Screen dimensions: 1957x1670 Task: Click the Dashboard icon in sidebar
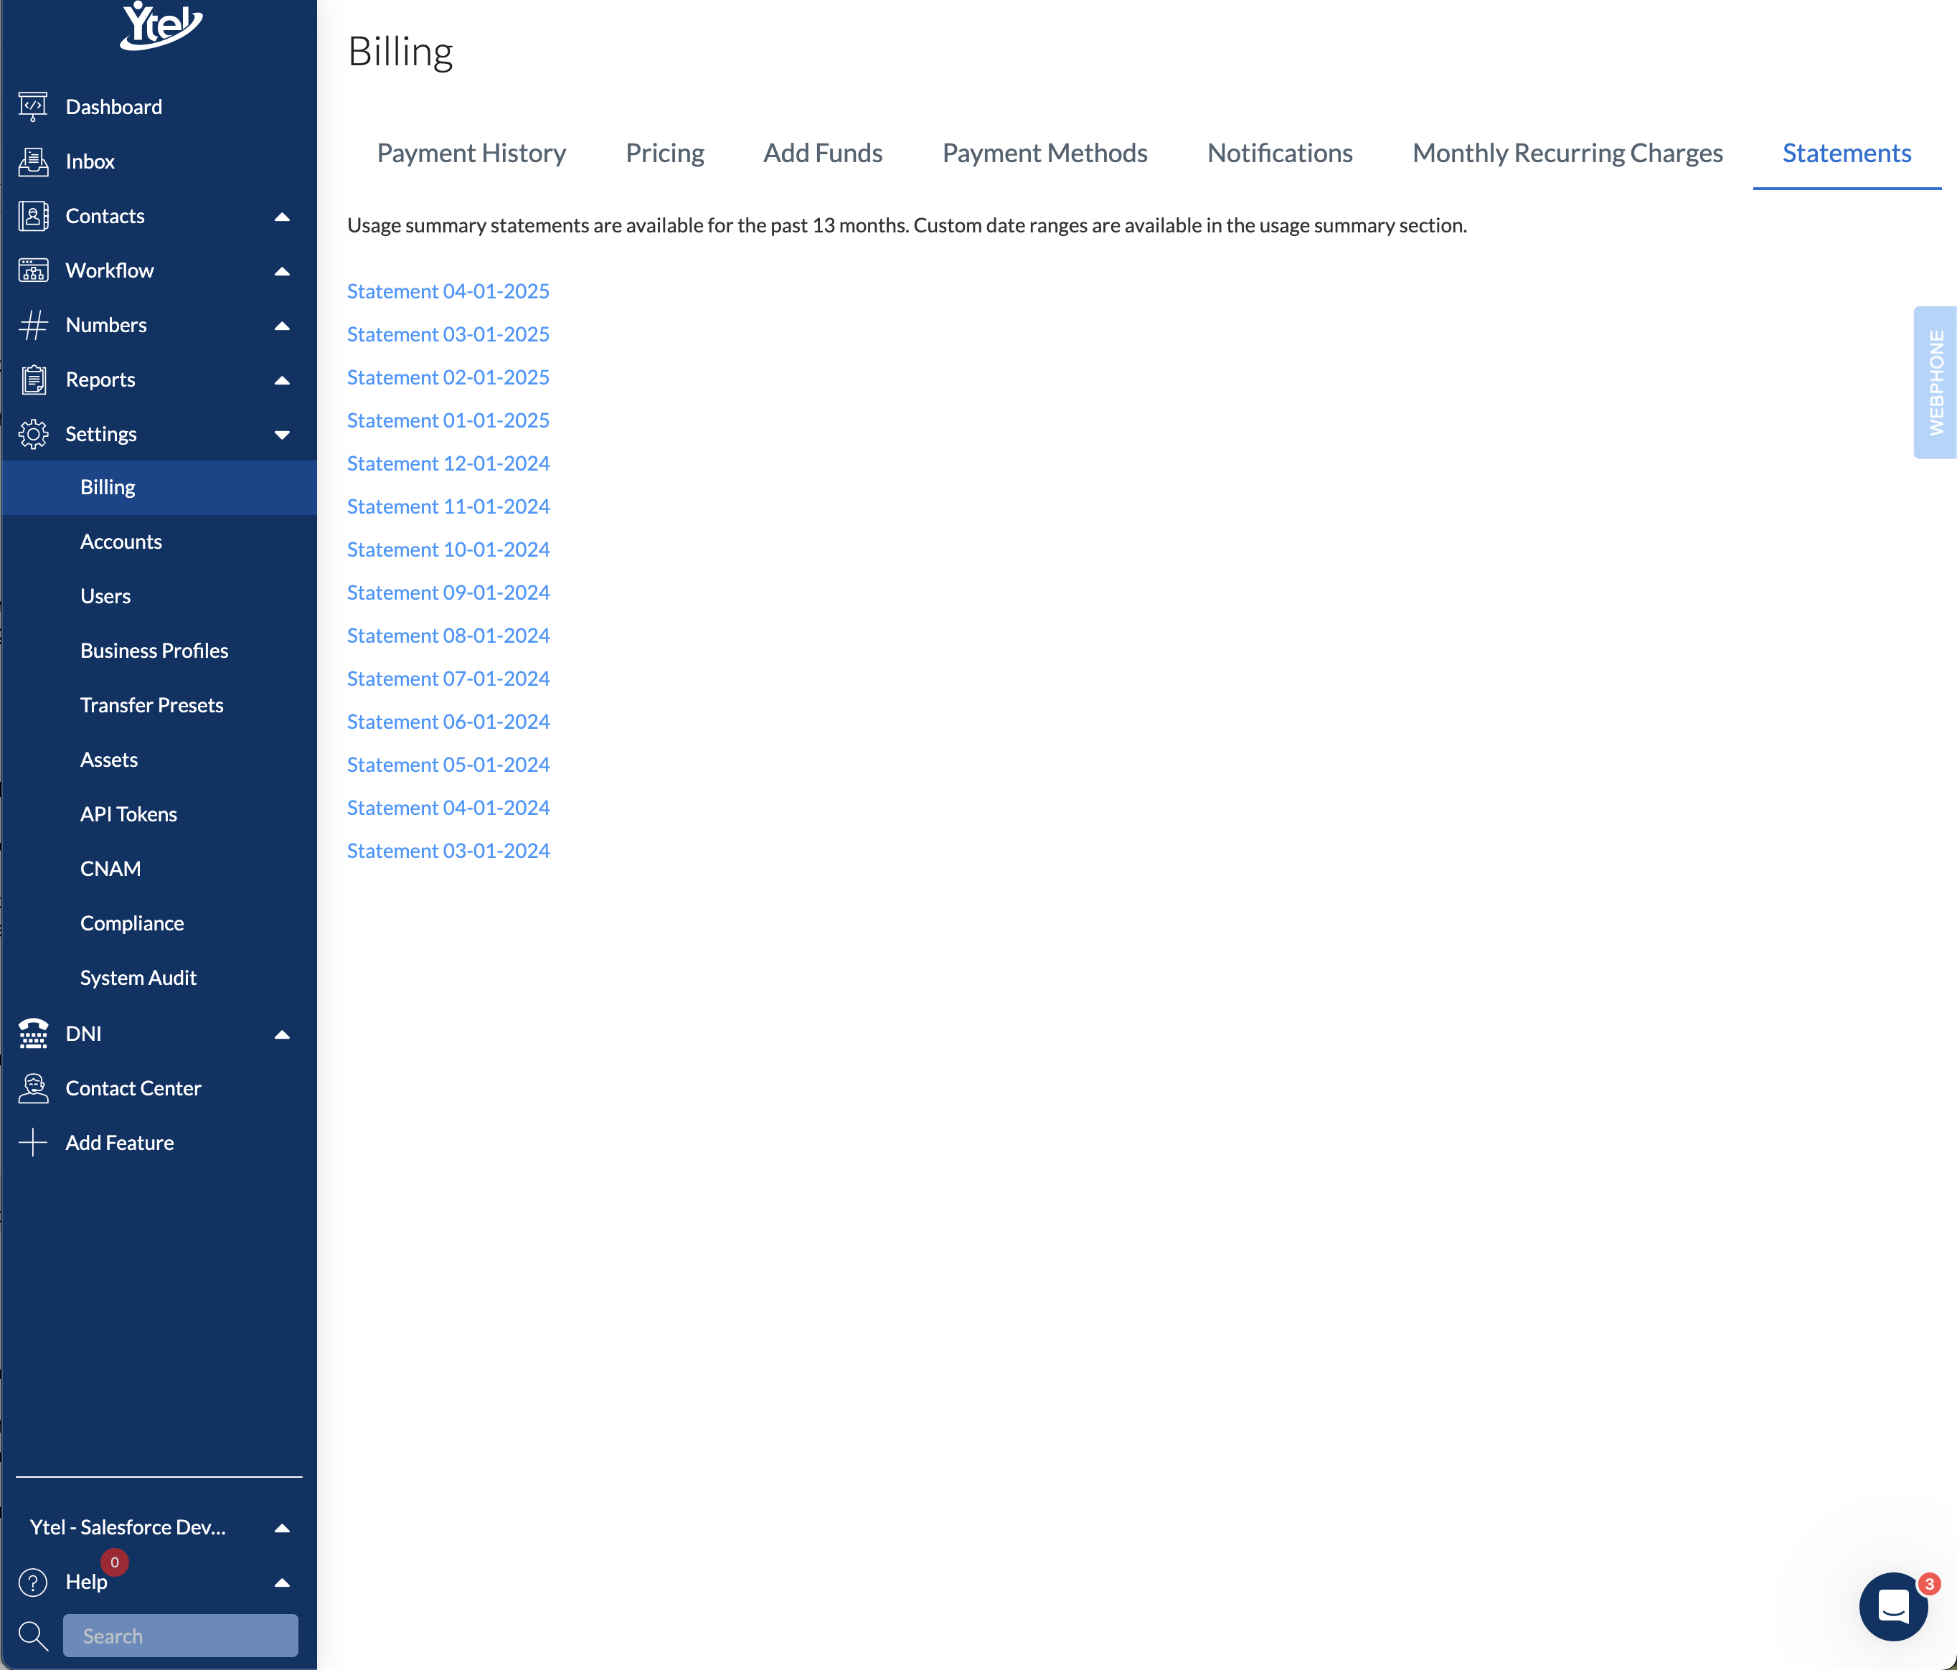coord(33,107)
